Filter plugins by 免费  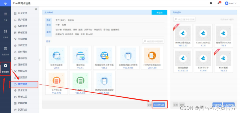coord(64,25)
